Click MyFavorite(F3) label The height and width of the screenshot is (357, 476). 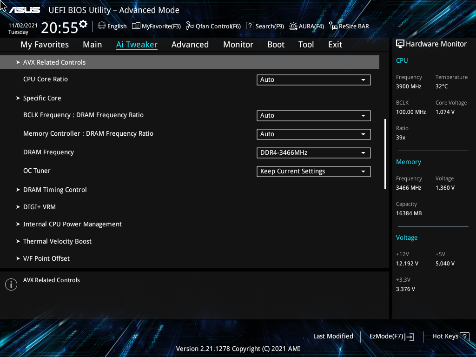click(x=161, y=26)
